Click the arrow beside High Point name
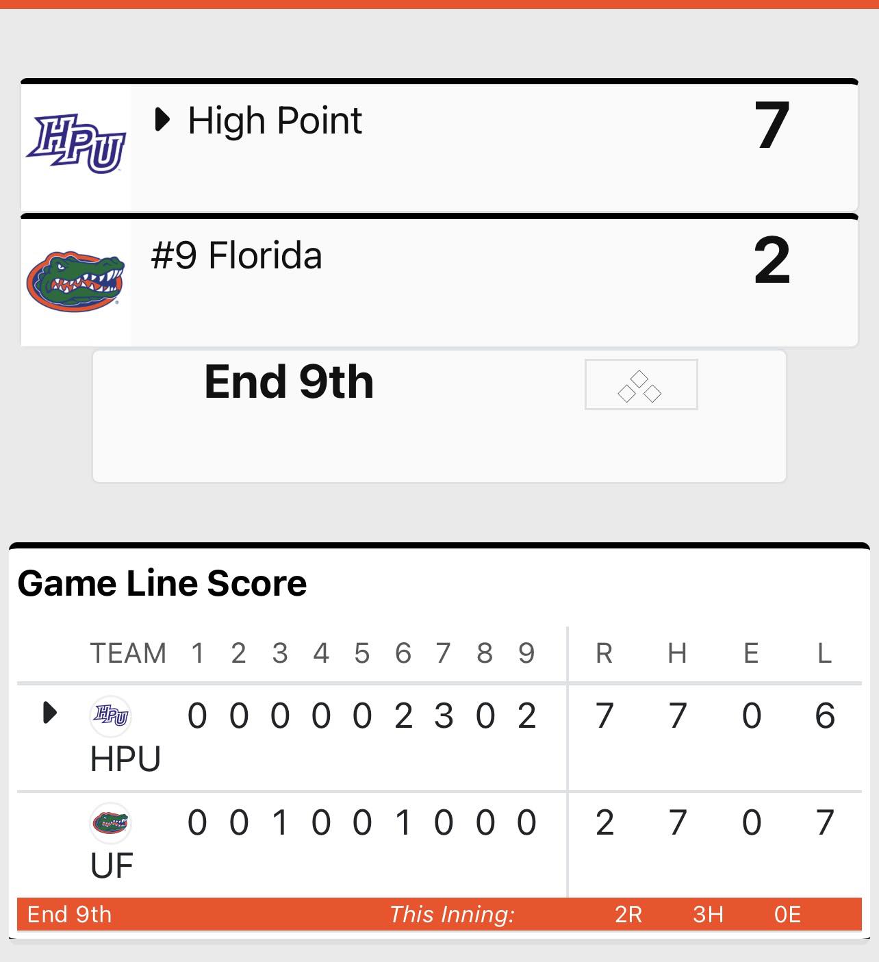Screen dimensions: 879x962 162,120
